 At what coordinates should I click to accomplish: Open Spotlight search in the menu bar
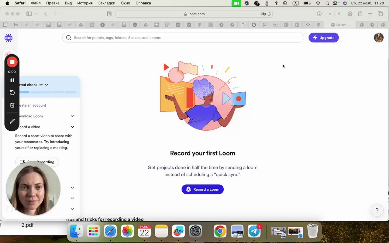tap(327, 3)
